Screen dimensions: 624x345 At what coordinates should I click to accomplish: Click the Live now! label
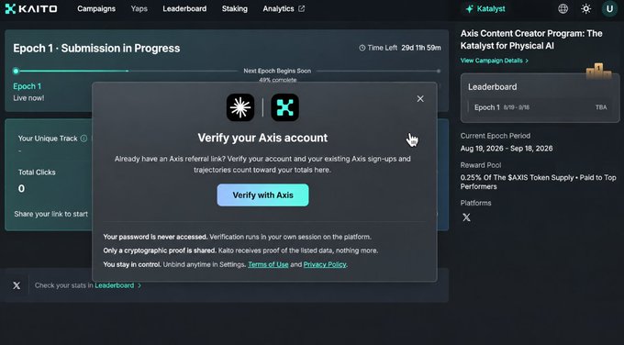click(28, 98)
